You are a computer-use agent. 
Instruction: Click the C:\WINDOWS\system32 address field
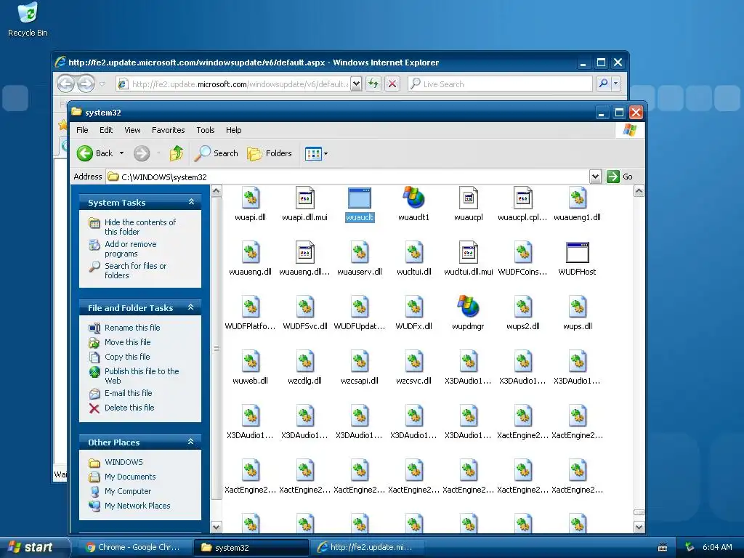coord(348,177)
